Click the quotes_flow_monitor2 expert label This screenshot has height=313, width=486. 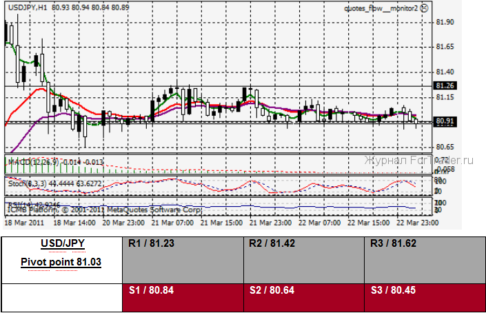click(x=381, y=8)
